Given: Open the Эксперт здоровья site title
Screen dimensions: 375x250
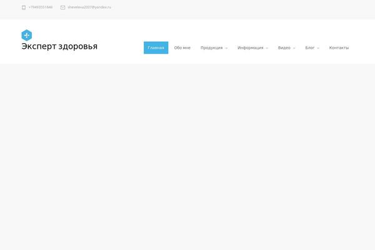Looking at the screenshot, I should tap(59, 46).
